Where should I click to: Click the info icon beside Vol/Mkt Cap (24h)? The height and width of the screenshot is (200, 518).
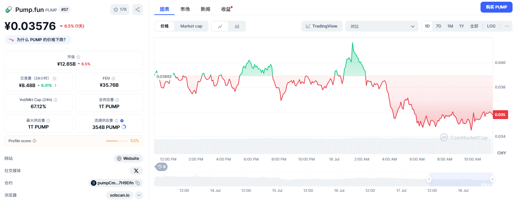coord(56,100)
